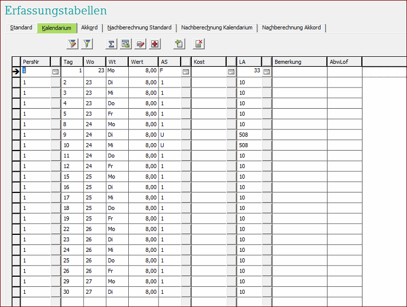Click the calendar table icon in toolbar
The width and height of the screenshot is (407, 307).
(x=126, y=44)
